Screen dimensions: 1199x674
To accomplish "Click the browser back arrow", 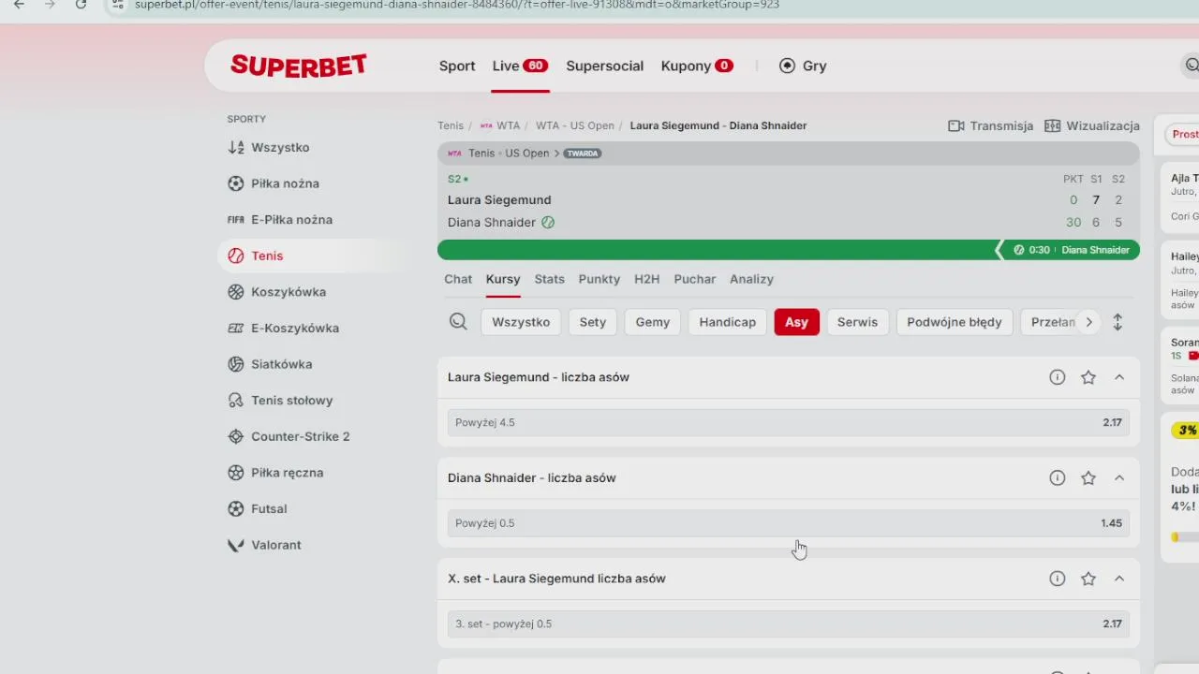I will [19, 5].
